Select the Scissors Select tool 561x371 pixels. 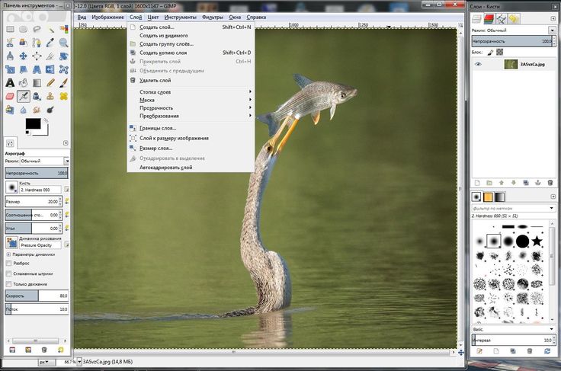pyautogui.click(x=10, y=43)
